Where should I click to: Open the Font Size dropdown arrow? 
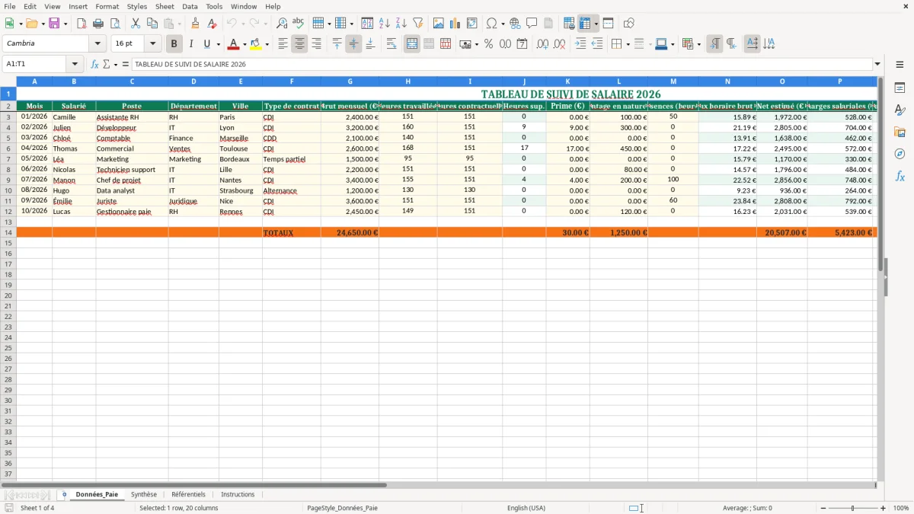(x=152, y=44)
